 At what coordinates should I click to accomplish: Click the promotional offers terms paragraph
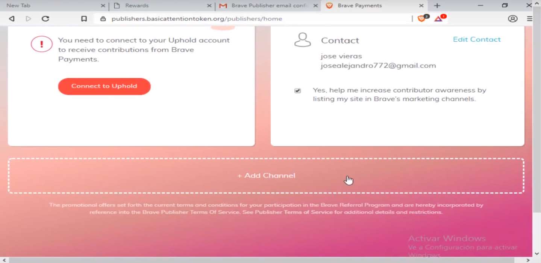coord(266,209)
